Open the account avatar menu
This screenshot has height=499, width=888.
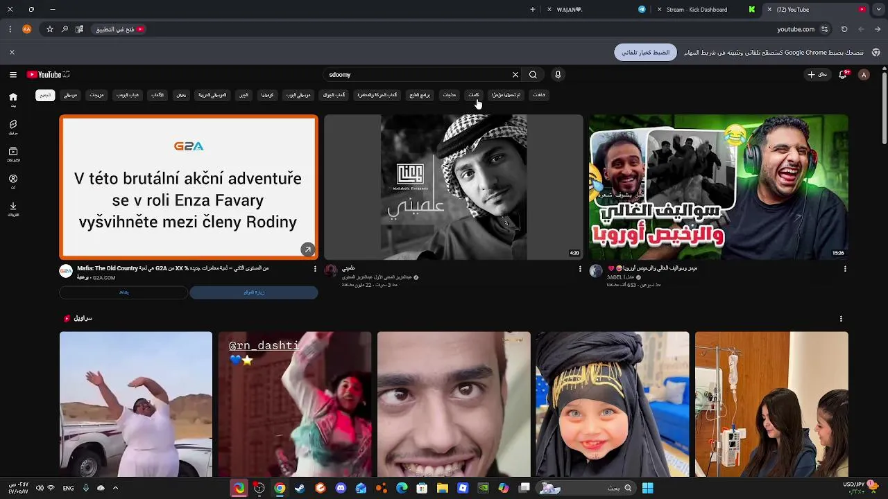(x=864, y=75)
